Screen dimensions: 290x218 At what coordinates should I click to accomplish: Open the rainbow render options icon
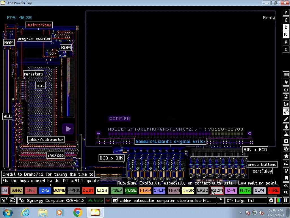(279, 200)
